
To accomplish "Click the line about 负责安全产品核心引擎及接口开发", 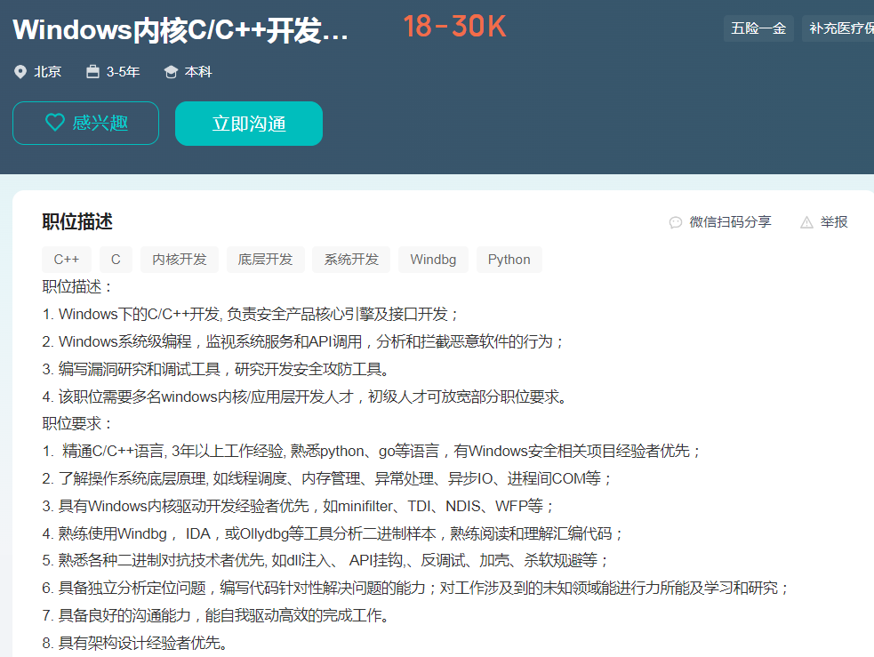I will [x=250, y=315].
